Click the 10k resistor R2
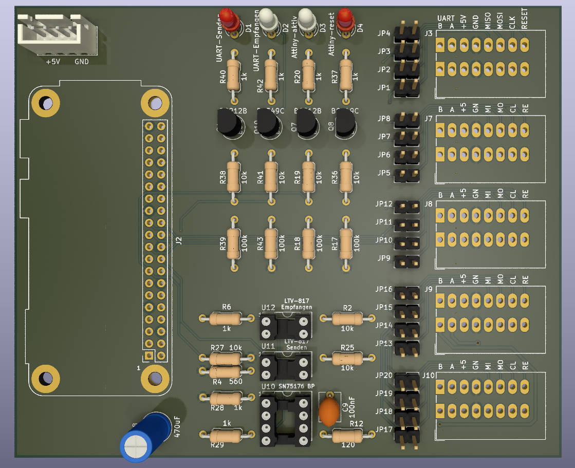 point(347,319)
